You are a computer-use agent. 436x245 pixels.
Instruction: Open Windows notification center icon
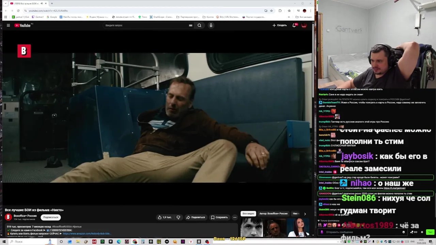click(431, 242)
